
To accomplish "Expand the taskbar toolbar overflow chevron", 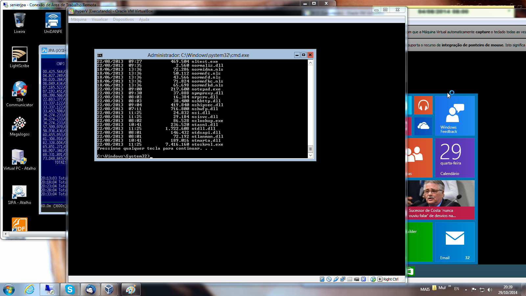I will tap(449, 286).
